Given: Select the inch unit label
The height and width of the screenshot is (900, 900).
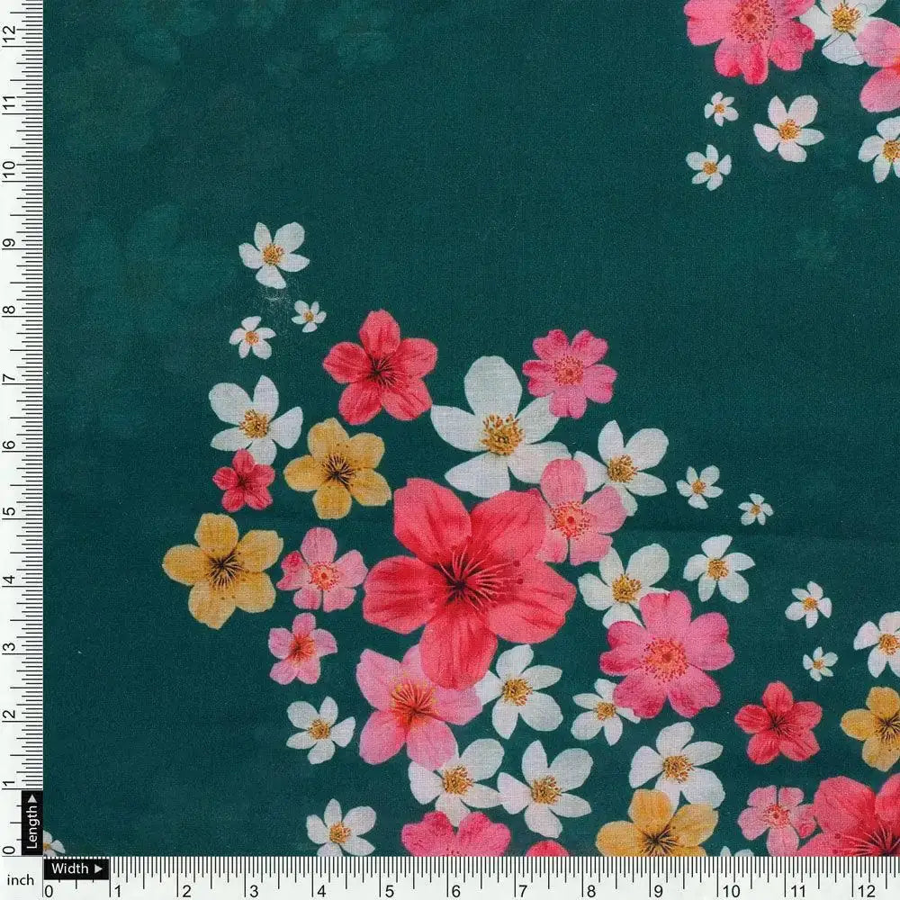Looking at the screenshot, I should (x=20, y=880).
